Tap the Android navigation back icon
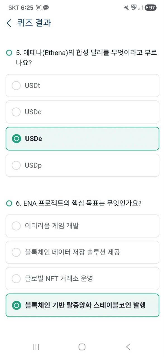The image size is (165, 357). pyautogui.click(x=128, y=347)
